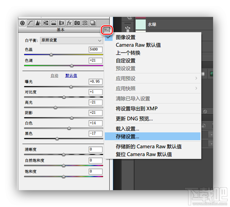Image resolution: width=230 pixels, height=207 pixels.
Task: Choose Reset Camera Raw Defaults
Action: [x=153, y=154]
